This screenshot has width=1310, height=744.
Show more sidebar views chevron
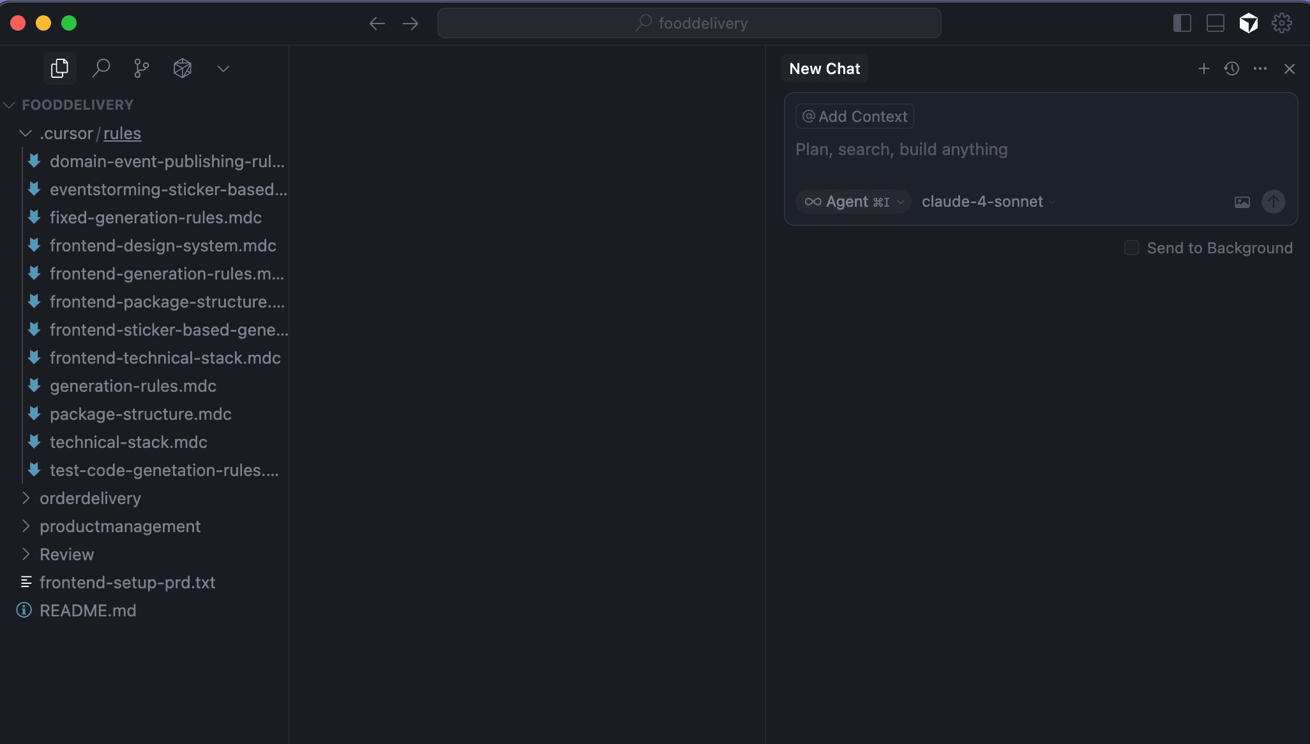tap(223, 68)
